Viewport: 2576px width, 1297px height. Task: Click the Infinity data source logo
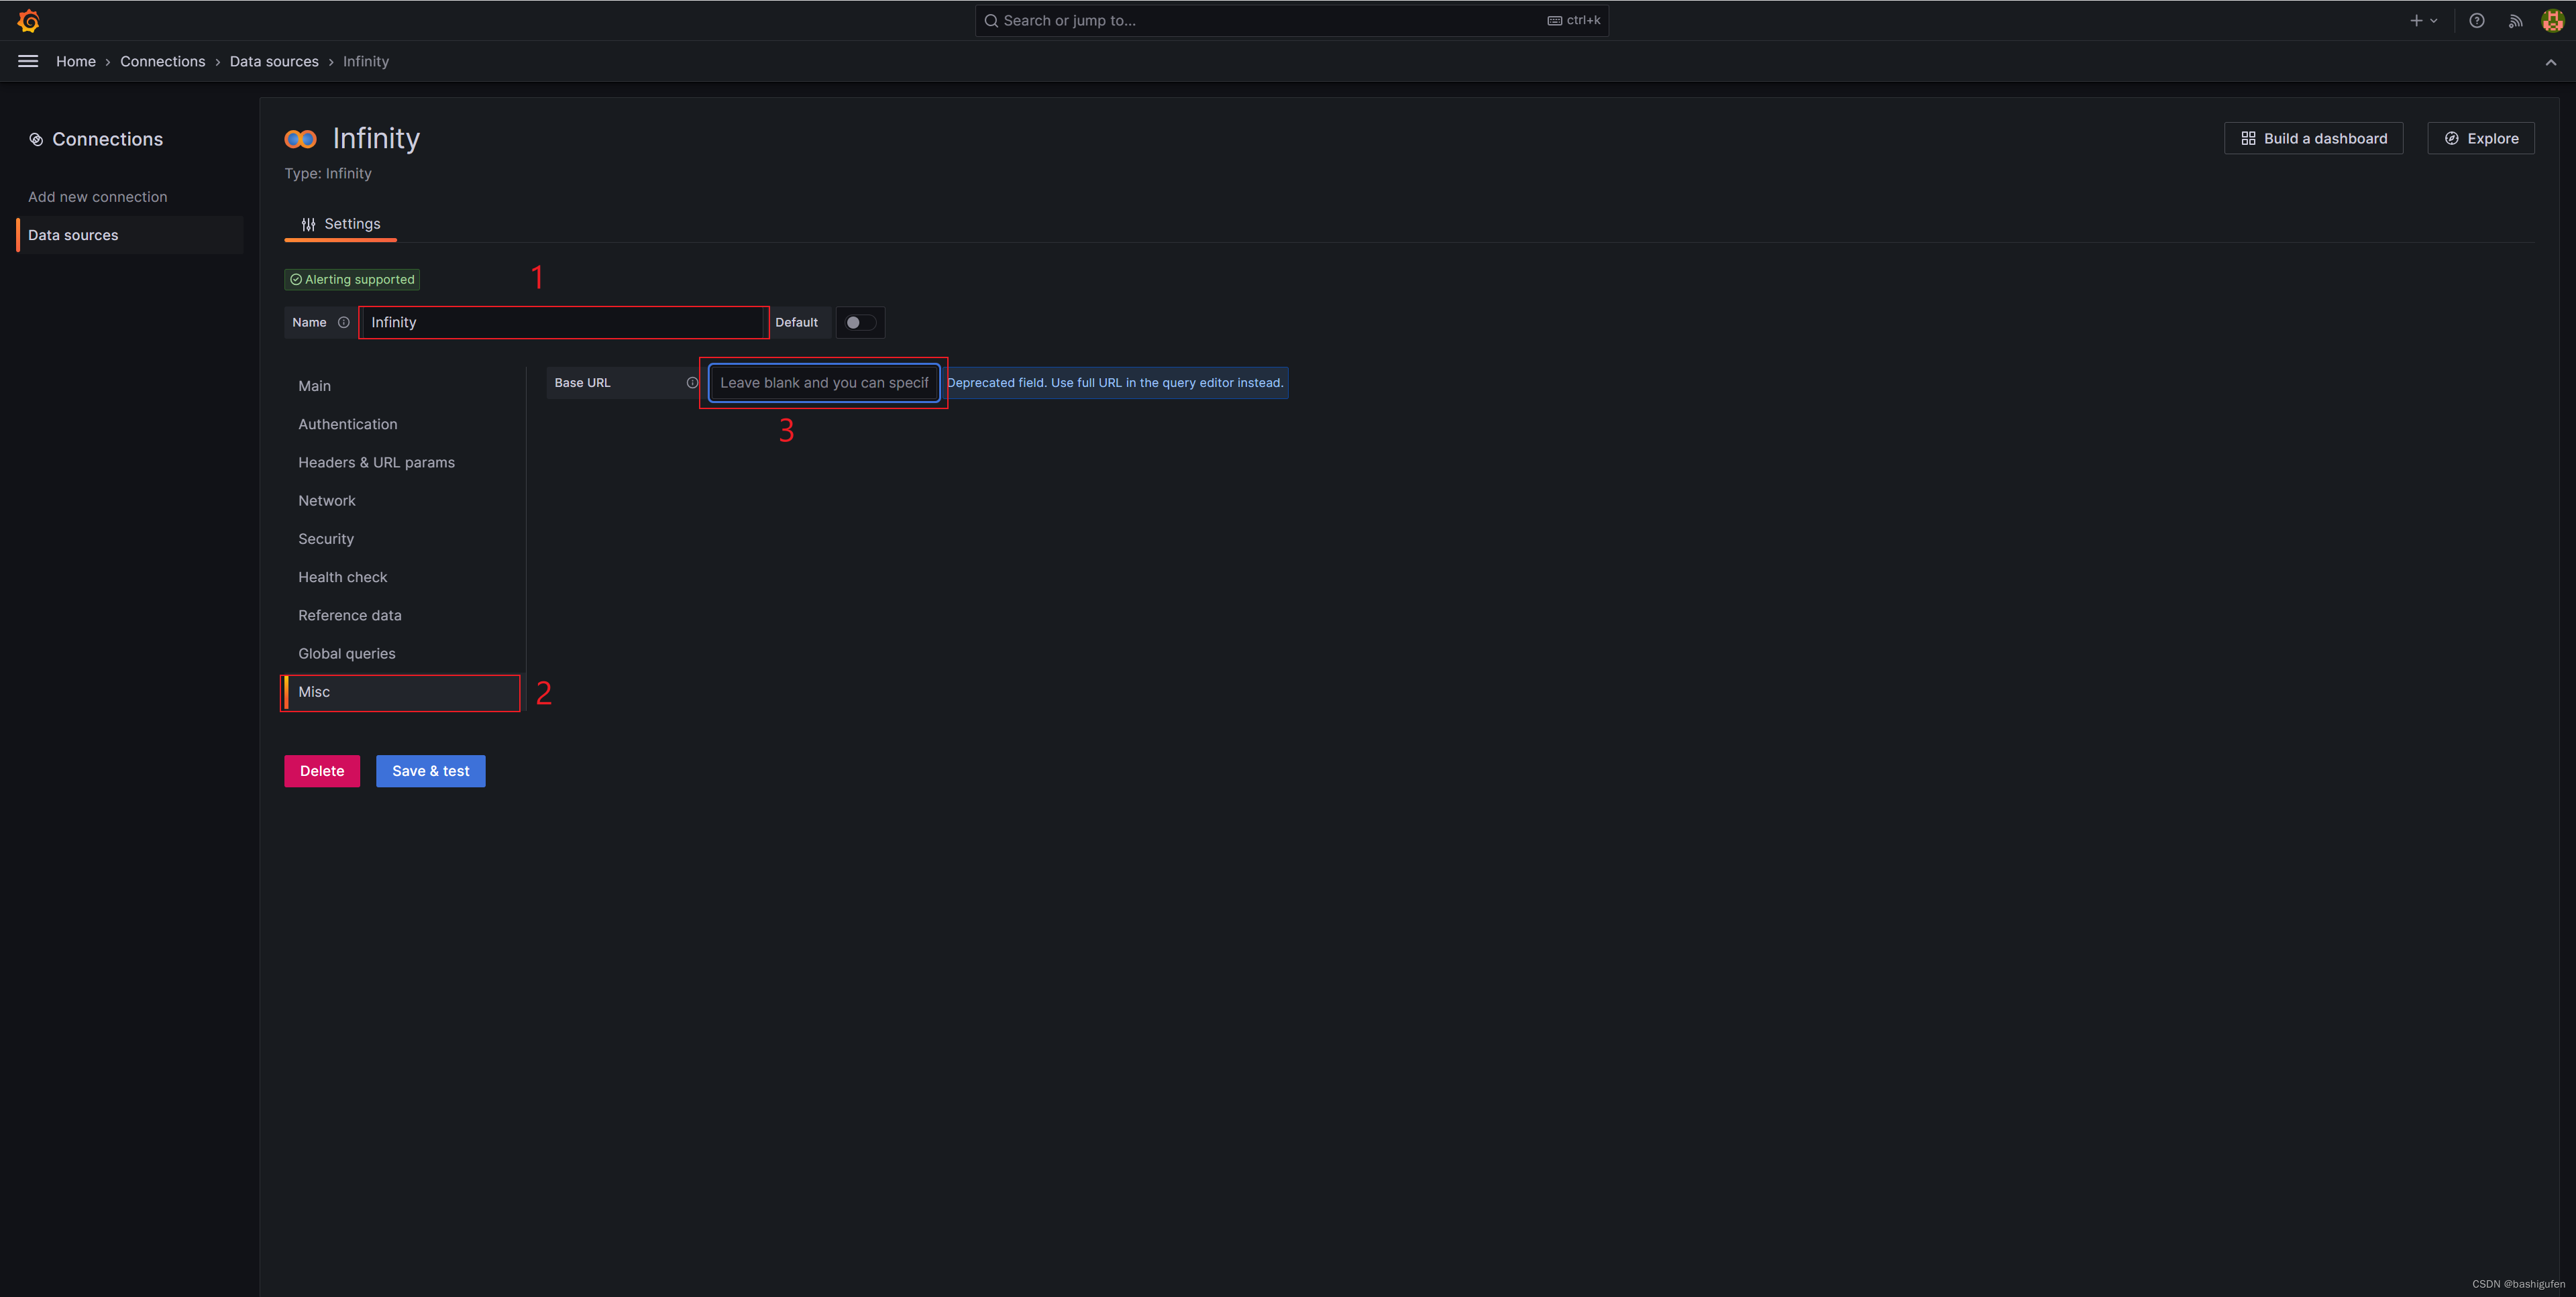click(300, 139)
